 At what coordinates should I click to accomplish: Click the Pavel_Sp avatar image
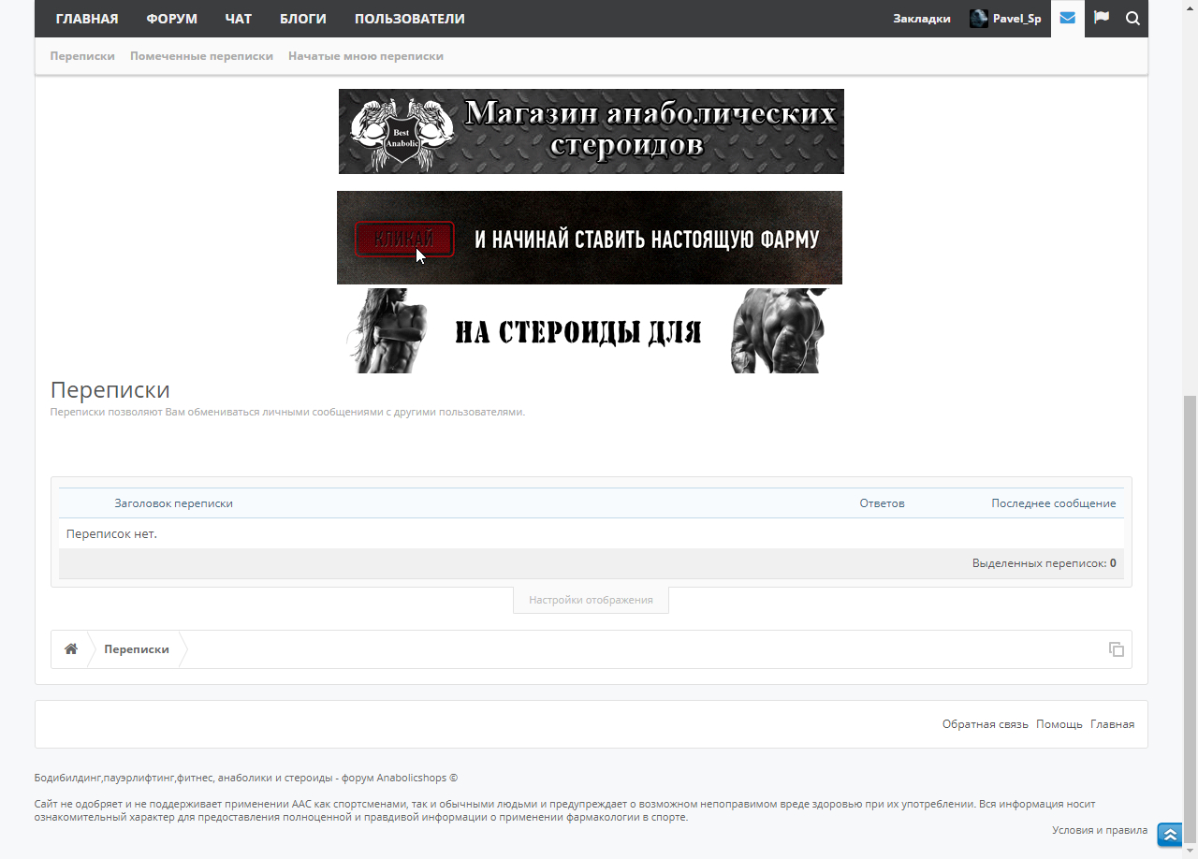979,19
